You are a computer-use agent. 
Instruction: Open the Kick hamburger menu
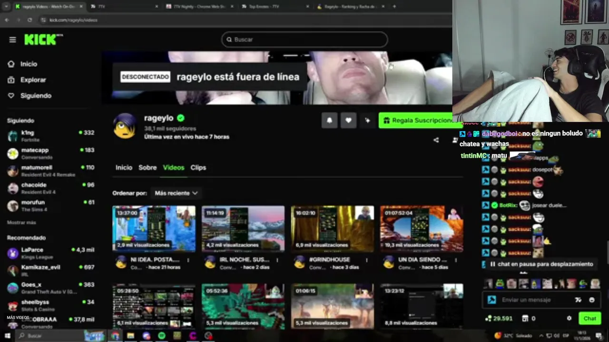[x=13, y=40]
